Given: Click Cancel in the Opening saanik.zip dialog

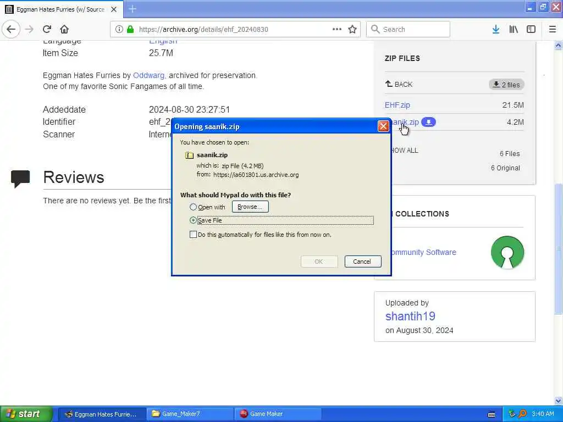Looking at the screenshot, I should pos(363,261).
